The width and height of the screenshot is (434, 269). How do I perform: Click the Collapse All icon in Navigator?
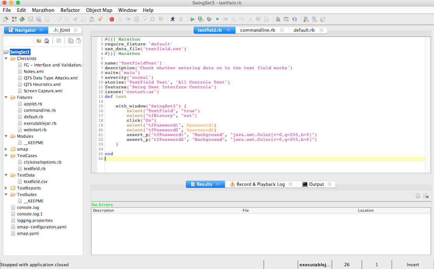pyautogui.click(x=59, y=41)
